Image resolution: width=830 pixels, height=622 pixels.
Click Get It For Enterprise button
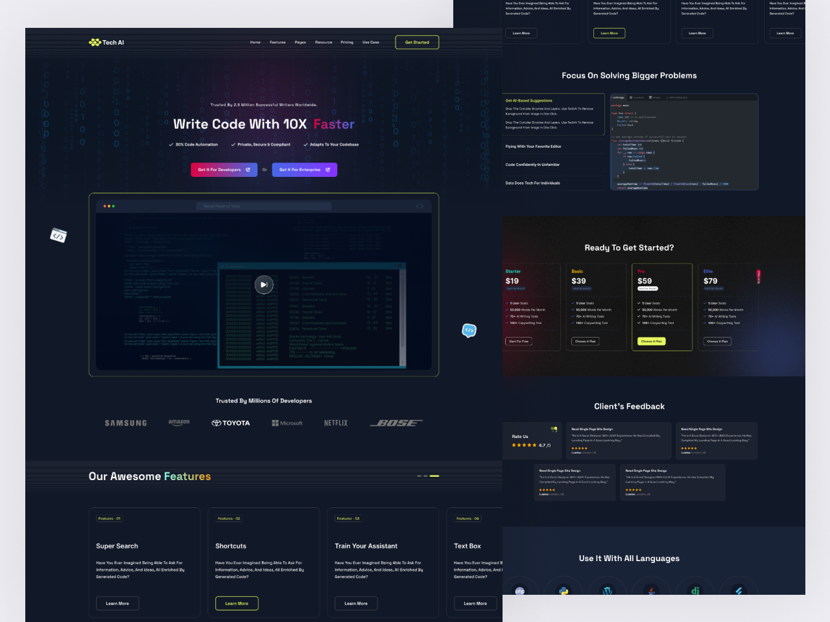[x=304, y=170]
